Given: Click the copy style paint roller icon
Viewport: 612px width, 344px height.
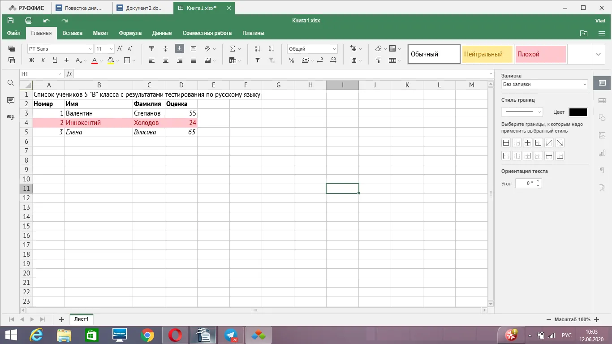Looking at the screenshot, I should pyautogui.click(x=379, y=60).
